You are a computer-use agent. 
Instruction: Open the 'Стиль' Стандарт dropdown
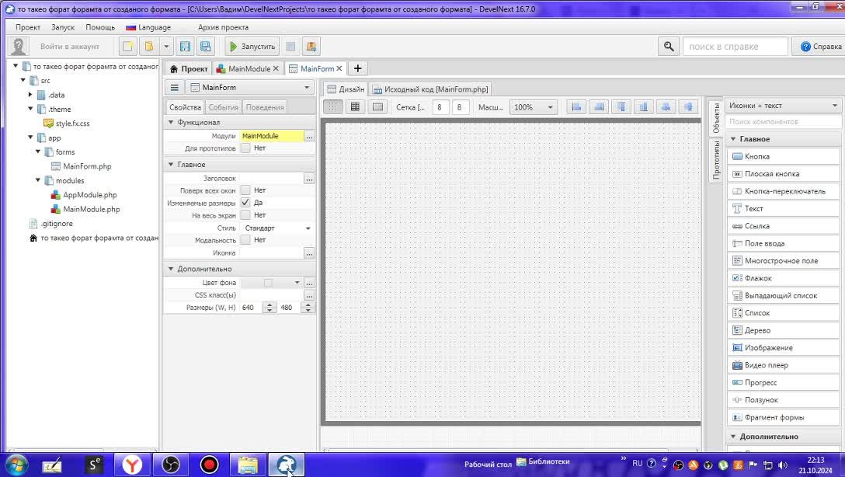point(277,228)
